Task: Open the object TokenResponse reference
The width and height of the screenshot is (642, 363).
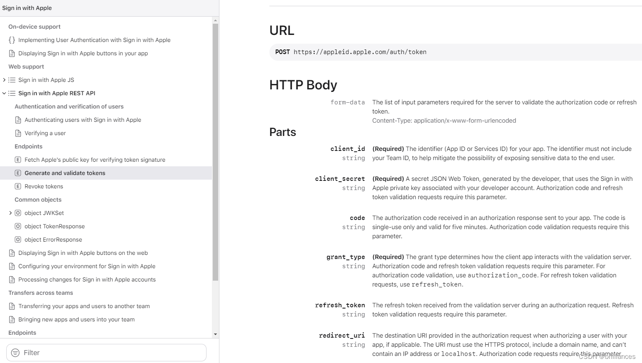Action: [55, 226]
